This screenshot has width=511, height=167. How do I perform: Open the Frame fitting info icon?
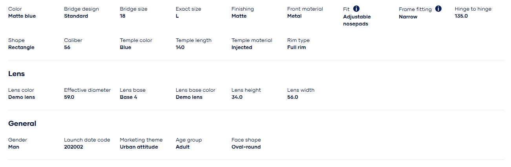pyautogui.click(x=438, y=9)
